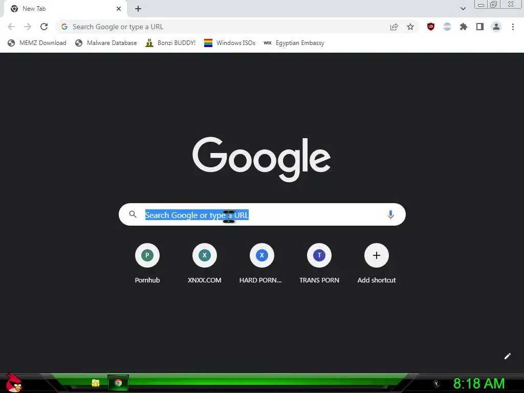Open Chrome's three-dot menu
The height and width of the screenshot is (393, 524).
[513, 27]
